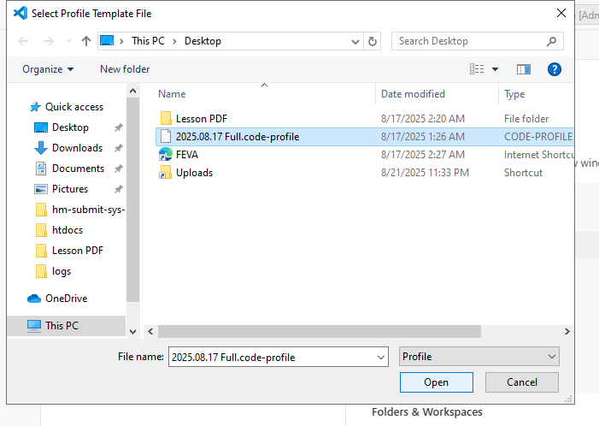Open the help question mark icon
Viewport: 599px width, 426px height.
click(554, 69)
